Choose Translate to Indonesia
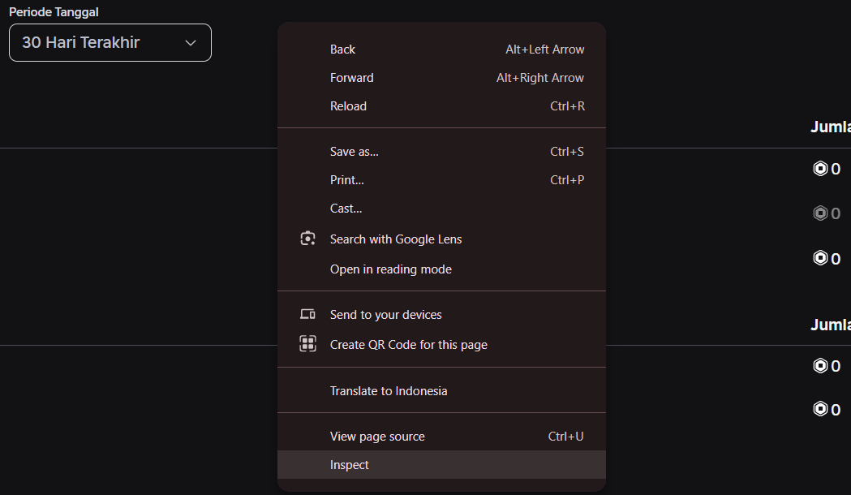The image size is (851, 495). point(389,390)
